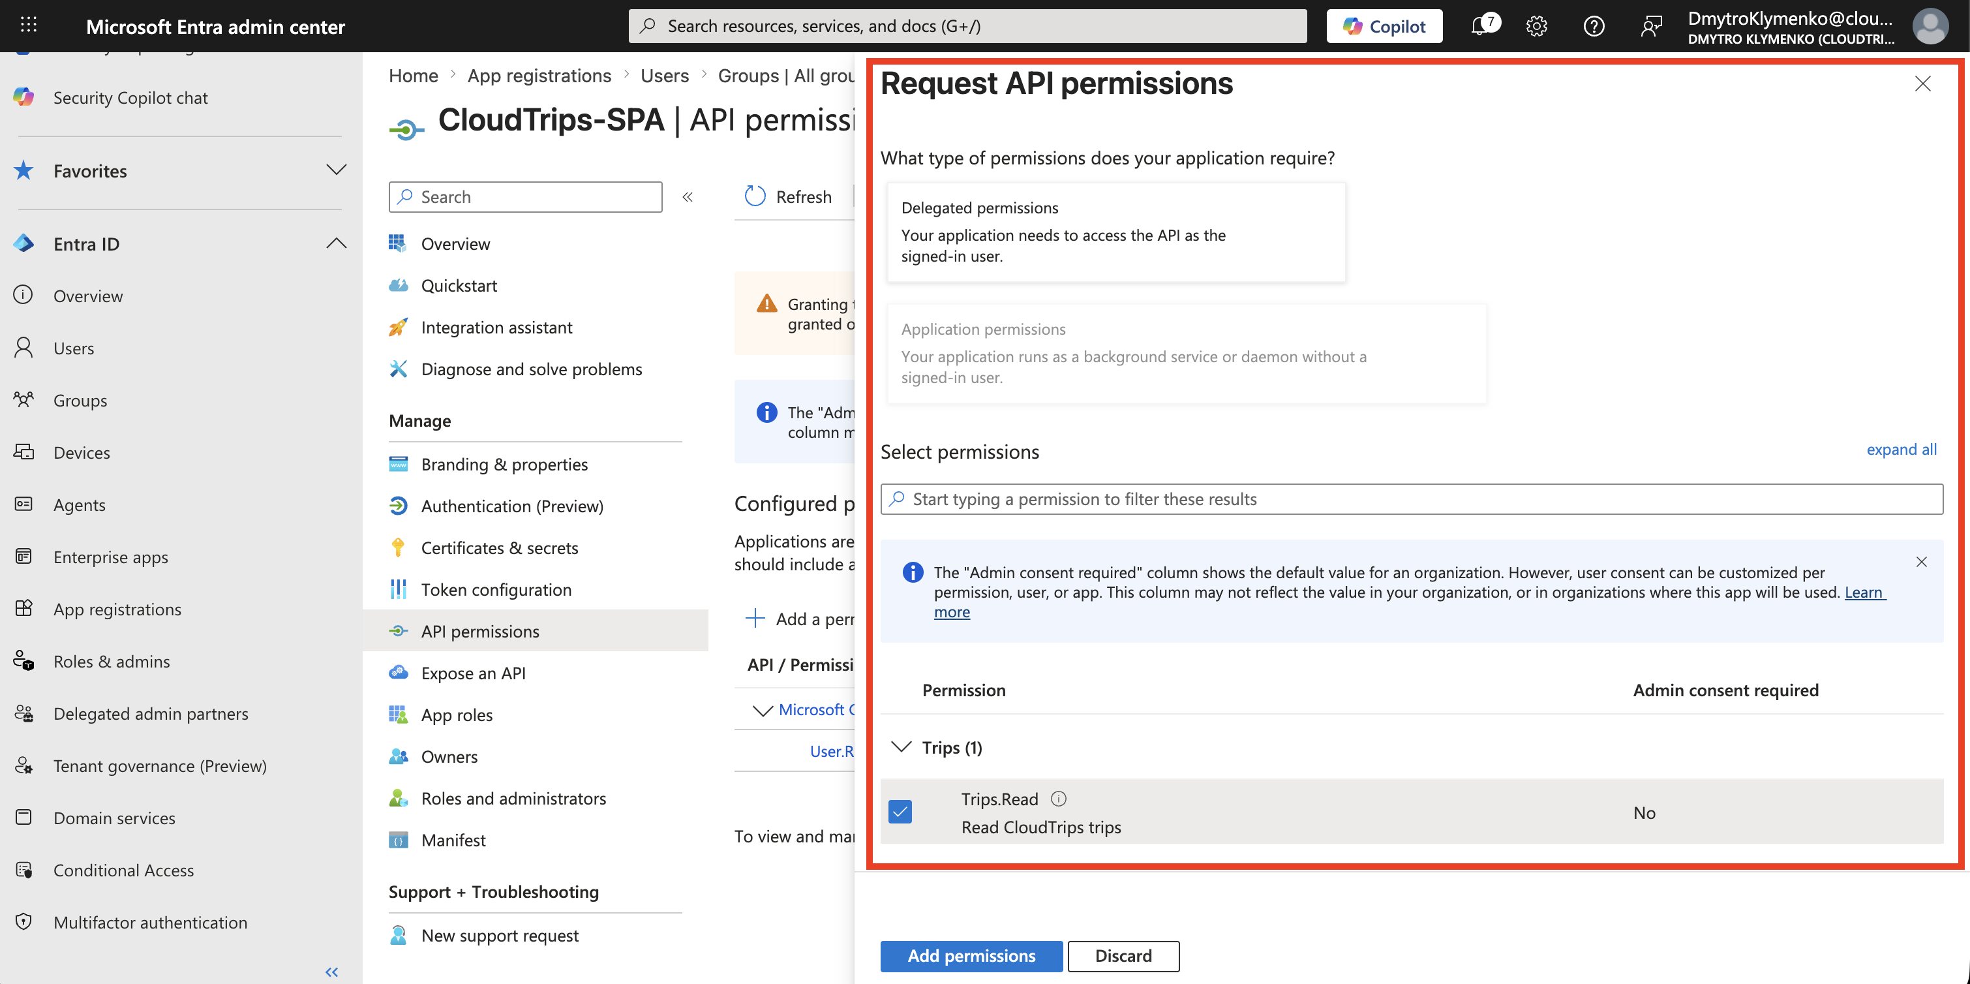Click the App roles icon
Image resolution: width=1970 pixels, height=984 pixels.
[399, 714]
